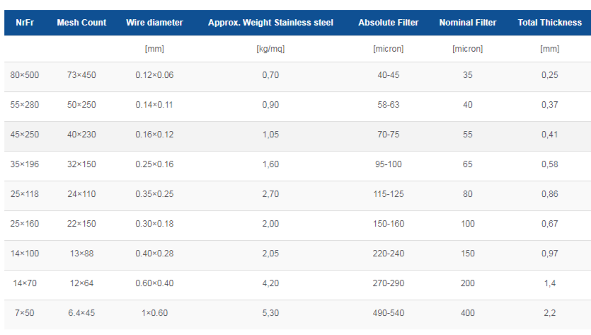
Task: Click the 50×250 mesh count cell
Action: (81, 105)
